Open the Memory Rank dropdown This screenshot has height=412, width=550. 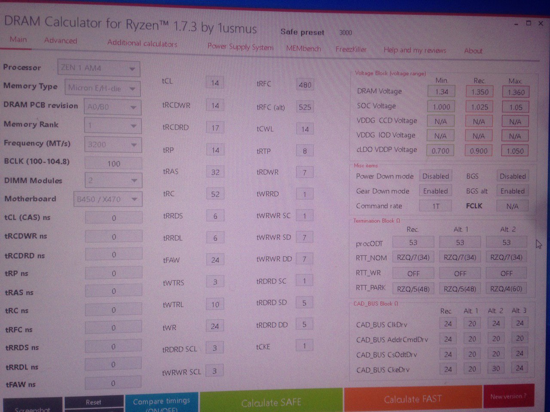pyautogui.click(x=113, y=125)
